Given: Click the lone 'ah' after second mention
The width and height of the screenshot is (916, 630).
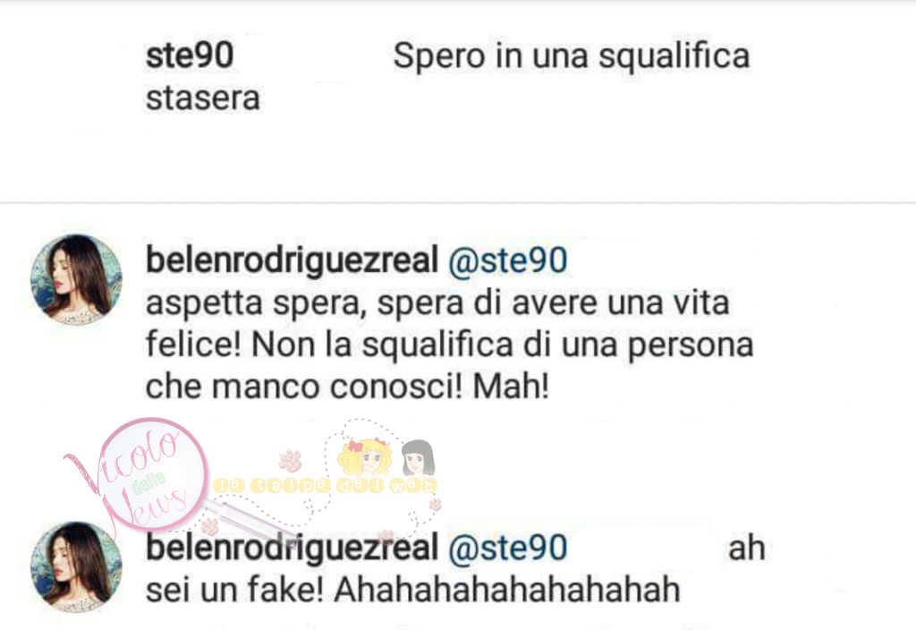Looking at the screenshot, I should 747,549.
